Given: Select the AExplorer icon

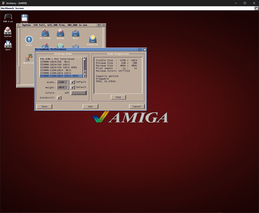Looking at the screenshot, I should pos(29,59).
